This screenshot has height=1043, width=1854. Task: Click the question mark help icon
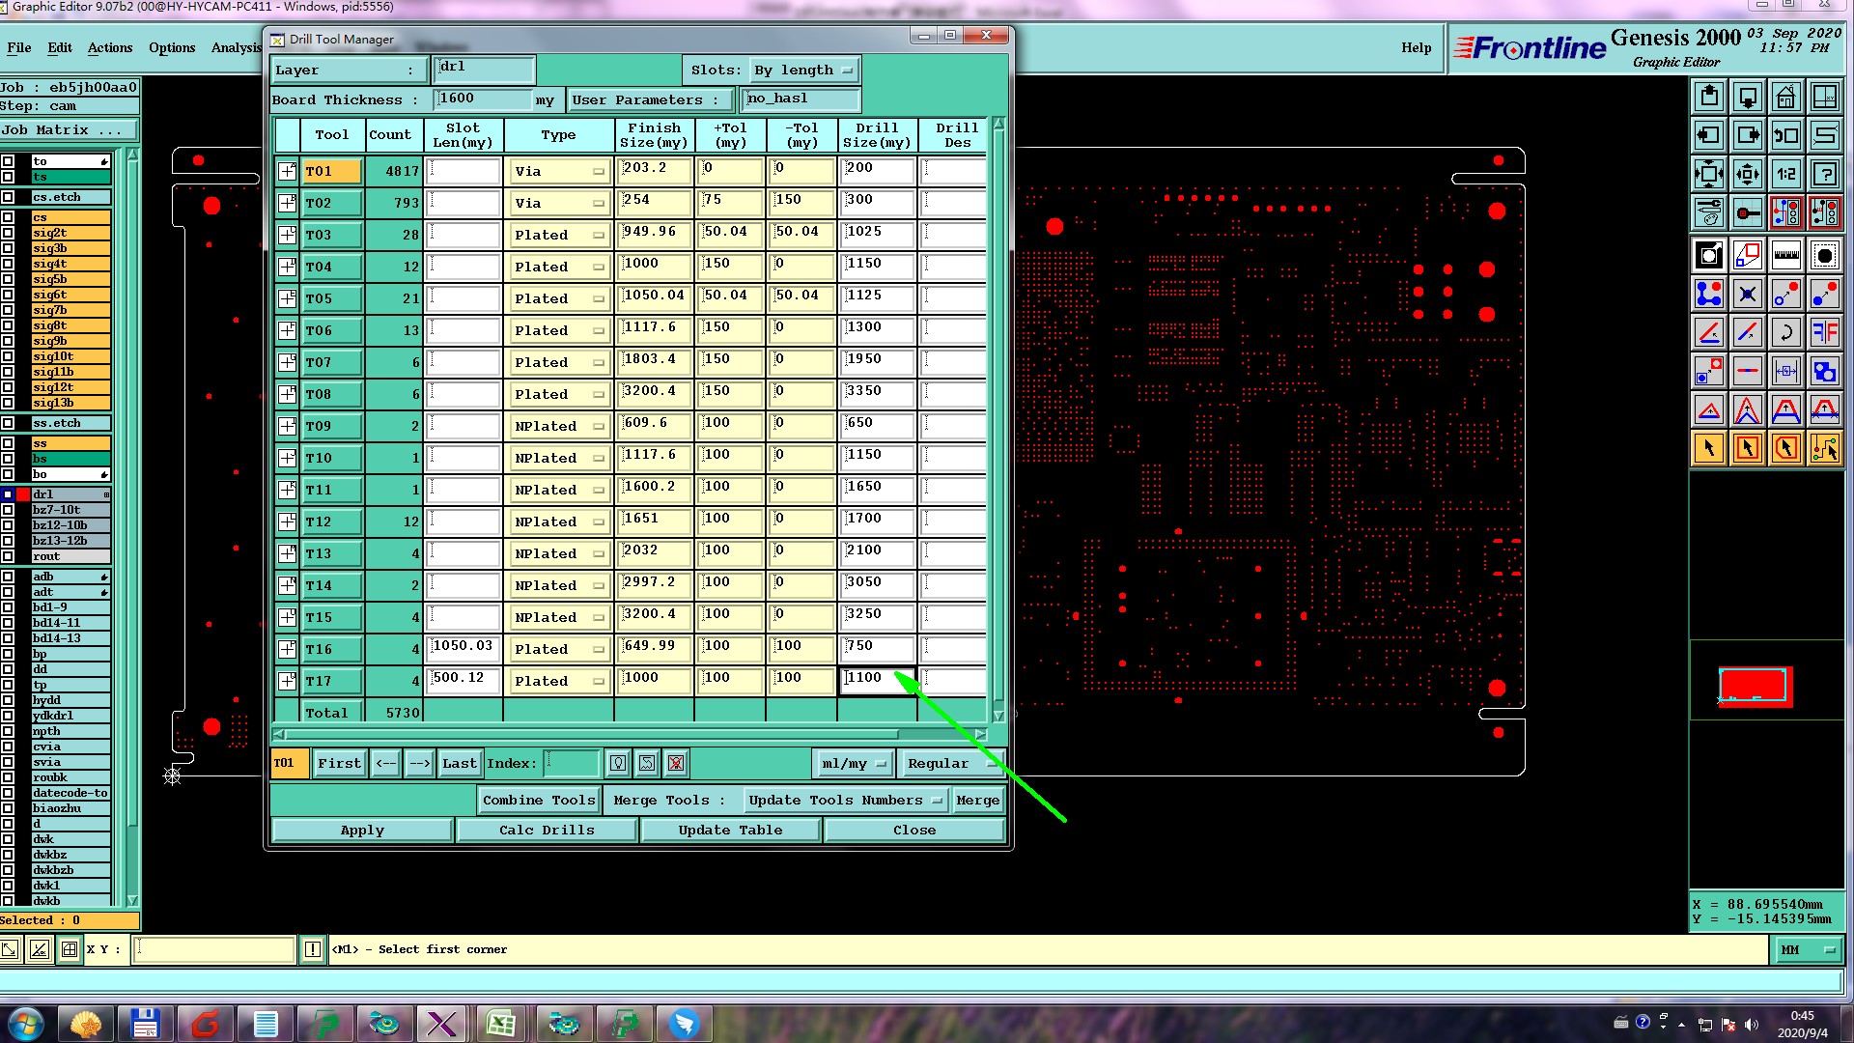click(1824, 175)
